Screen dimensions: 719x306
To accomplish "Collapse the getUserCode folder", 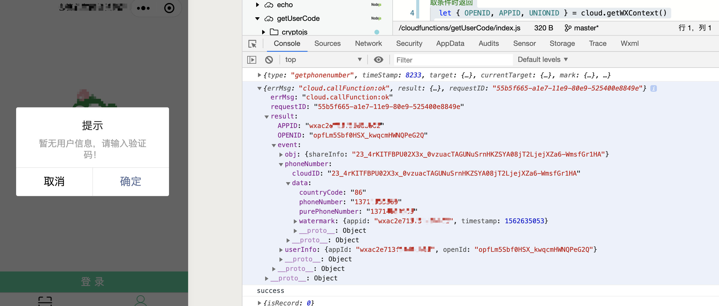I will 257,19.
